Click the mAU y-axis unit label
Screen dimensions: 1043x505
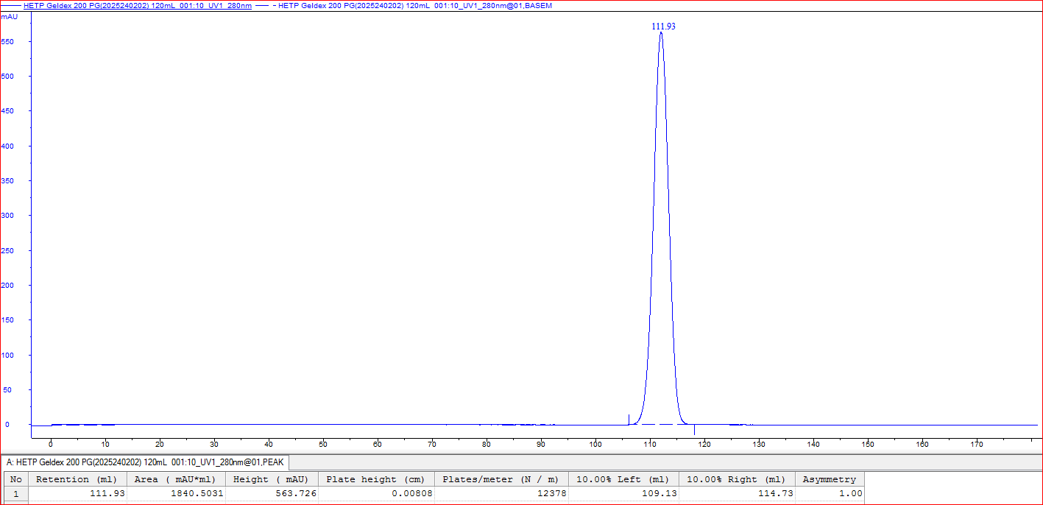tap(10, 16)
